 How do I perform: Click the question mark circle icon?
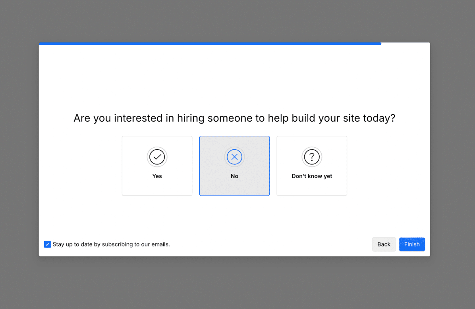(x=312, y=157)
